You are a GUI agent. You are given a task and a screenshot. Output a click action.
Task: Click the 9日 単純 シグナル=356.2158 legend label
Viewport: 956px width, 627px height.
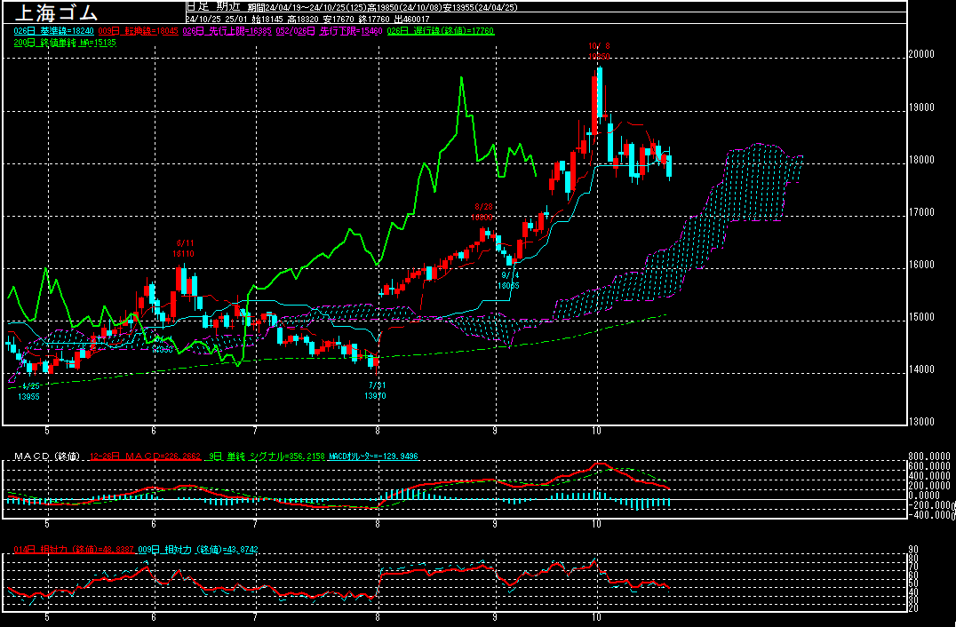click(267, 456)
